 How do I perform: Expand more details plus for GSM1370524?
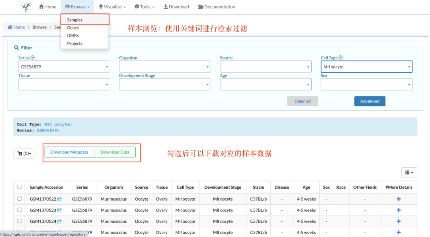pos(399,221)
